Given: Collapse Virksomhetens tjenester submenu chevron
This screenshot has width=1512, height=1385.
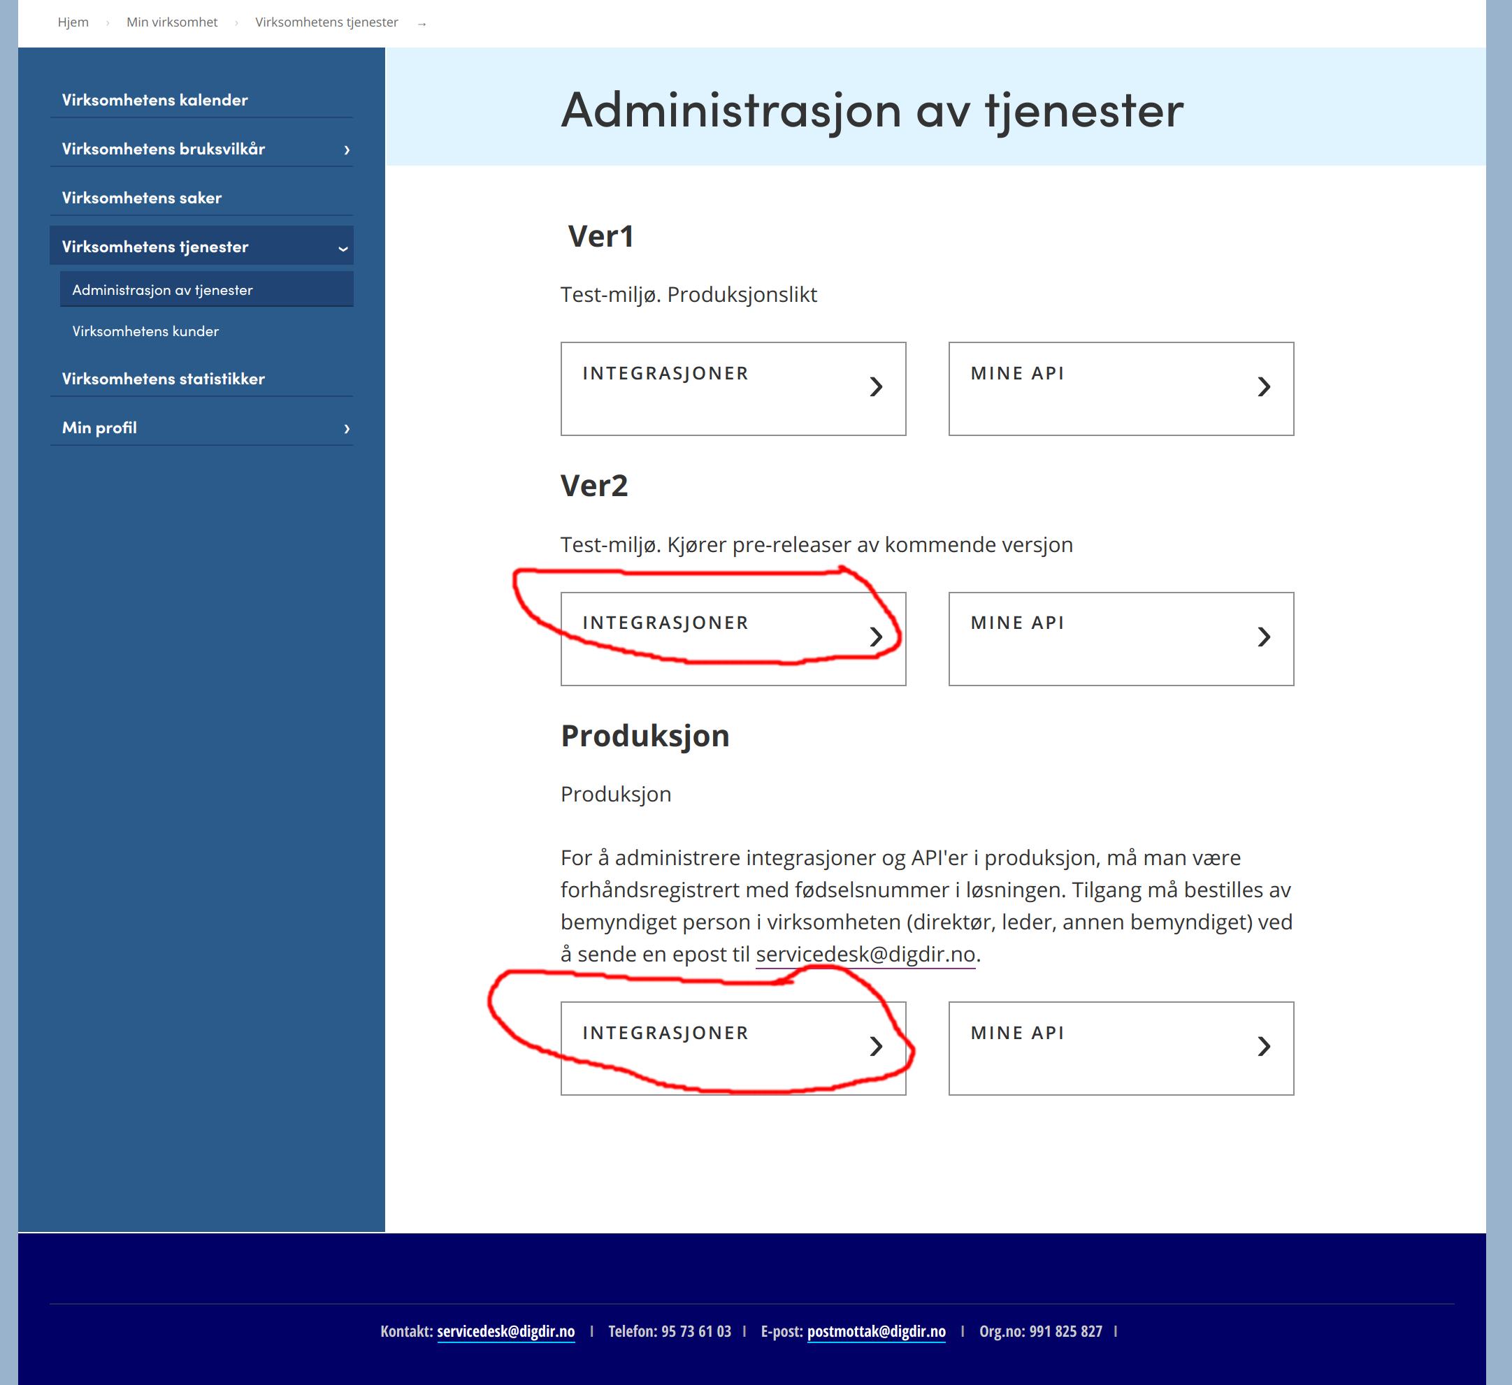Looking at the screenshot, I should click(343, 248).
